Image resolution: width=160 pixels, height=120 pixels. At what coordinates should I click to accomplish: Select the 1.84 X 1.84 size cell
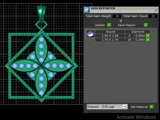[x=110, y=36]
